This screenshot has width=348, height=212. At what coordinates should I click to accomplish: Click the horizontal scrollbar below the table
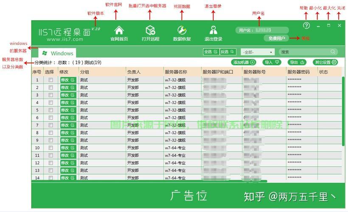coord(149,181)
